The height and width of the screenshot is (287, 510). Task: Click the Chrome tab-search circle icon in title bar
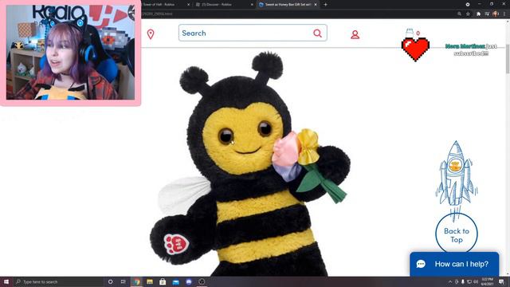tap(468, 5)
